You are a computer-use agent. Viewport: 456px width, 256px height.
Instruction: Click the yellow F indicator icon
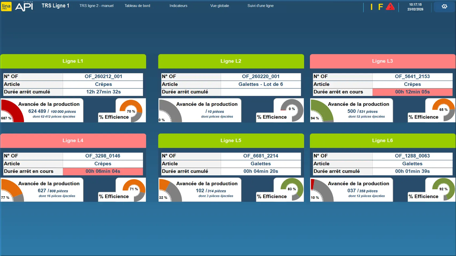pyautogui.click(x=380, y=7)
